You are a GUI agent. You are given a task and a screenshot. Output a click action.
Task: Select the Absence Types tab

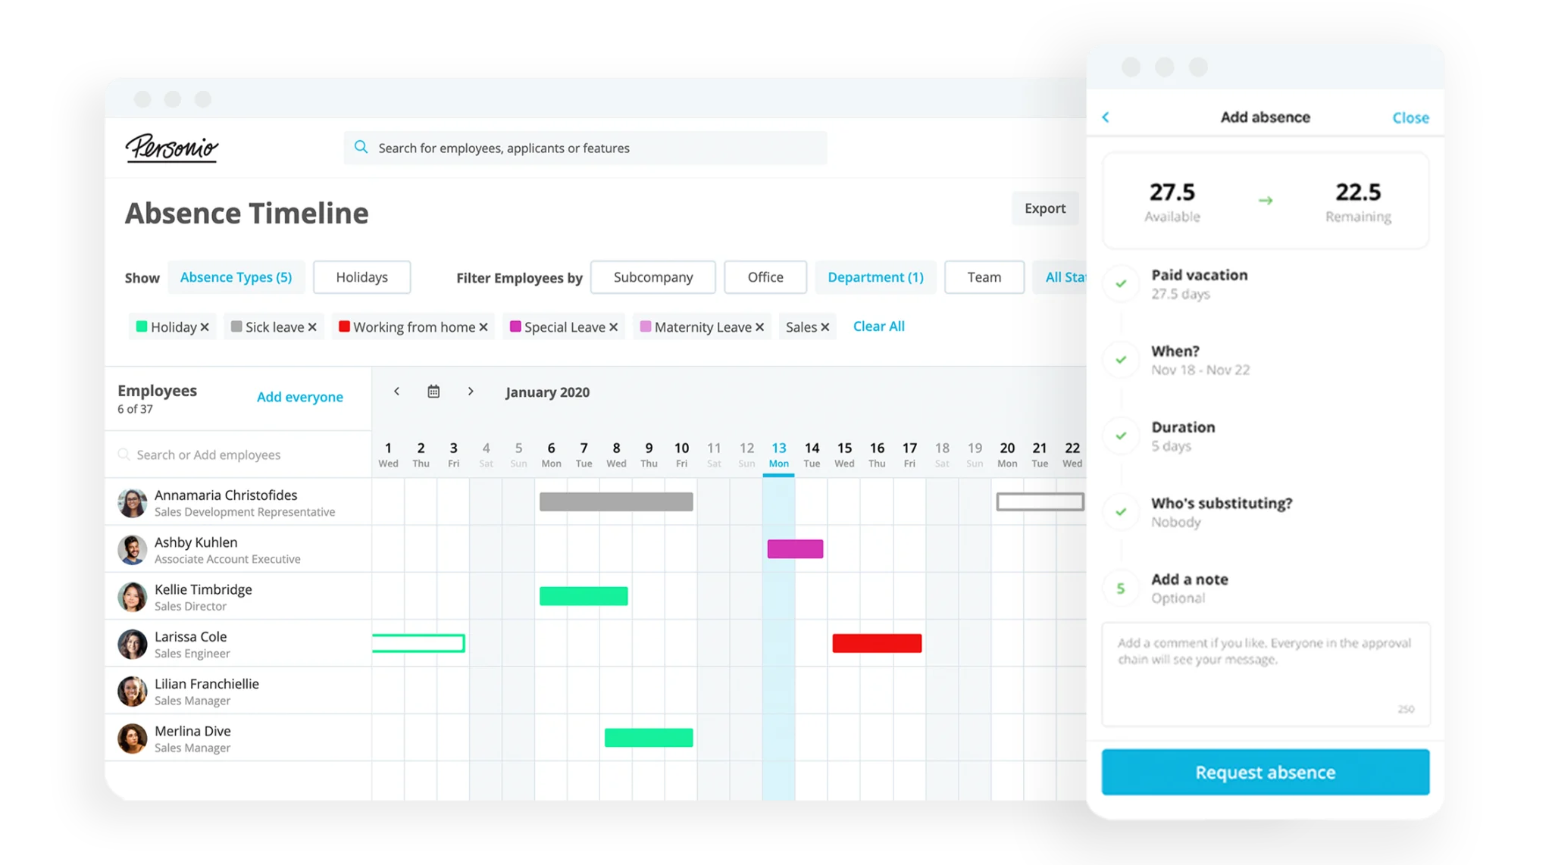[x=234, y=277]
